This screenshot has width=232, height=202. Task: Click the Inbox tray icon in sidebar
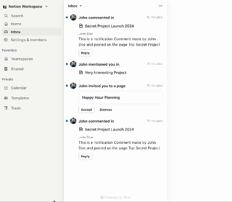point(6,32)
